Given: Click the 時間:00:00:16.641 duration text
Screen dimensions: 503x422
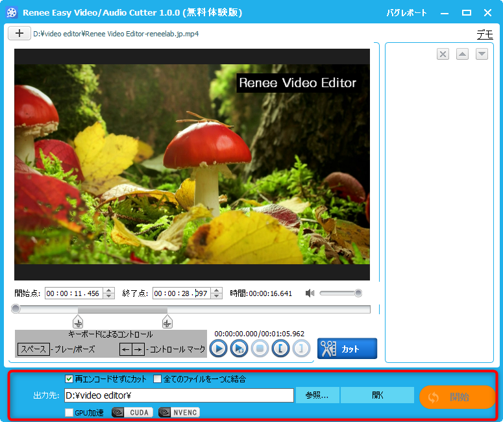Looking at the screenshot, I should [261, 293].
